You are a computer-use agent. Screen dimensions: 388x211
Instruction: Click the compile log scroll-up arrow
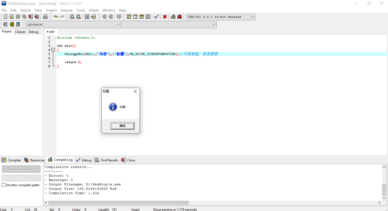pos(384,167)
